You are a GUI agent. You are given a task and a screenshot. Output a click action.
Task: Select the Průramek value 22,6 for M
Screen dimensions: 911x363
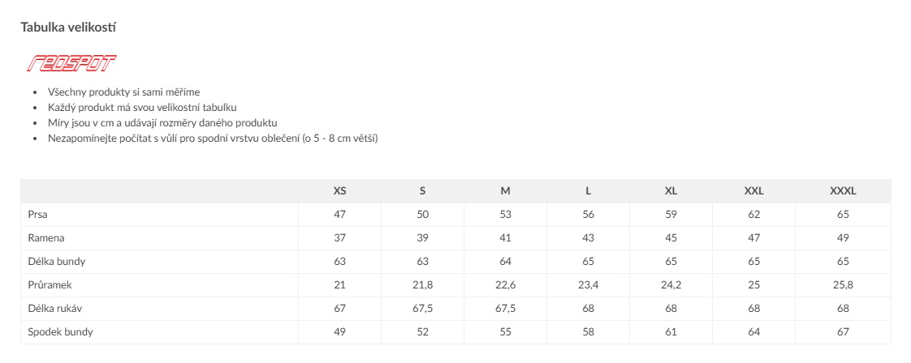(505, 285)
